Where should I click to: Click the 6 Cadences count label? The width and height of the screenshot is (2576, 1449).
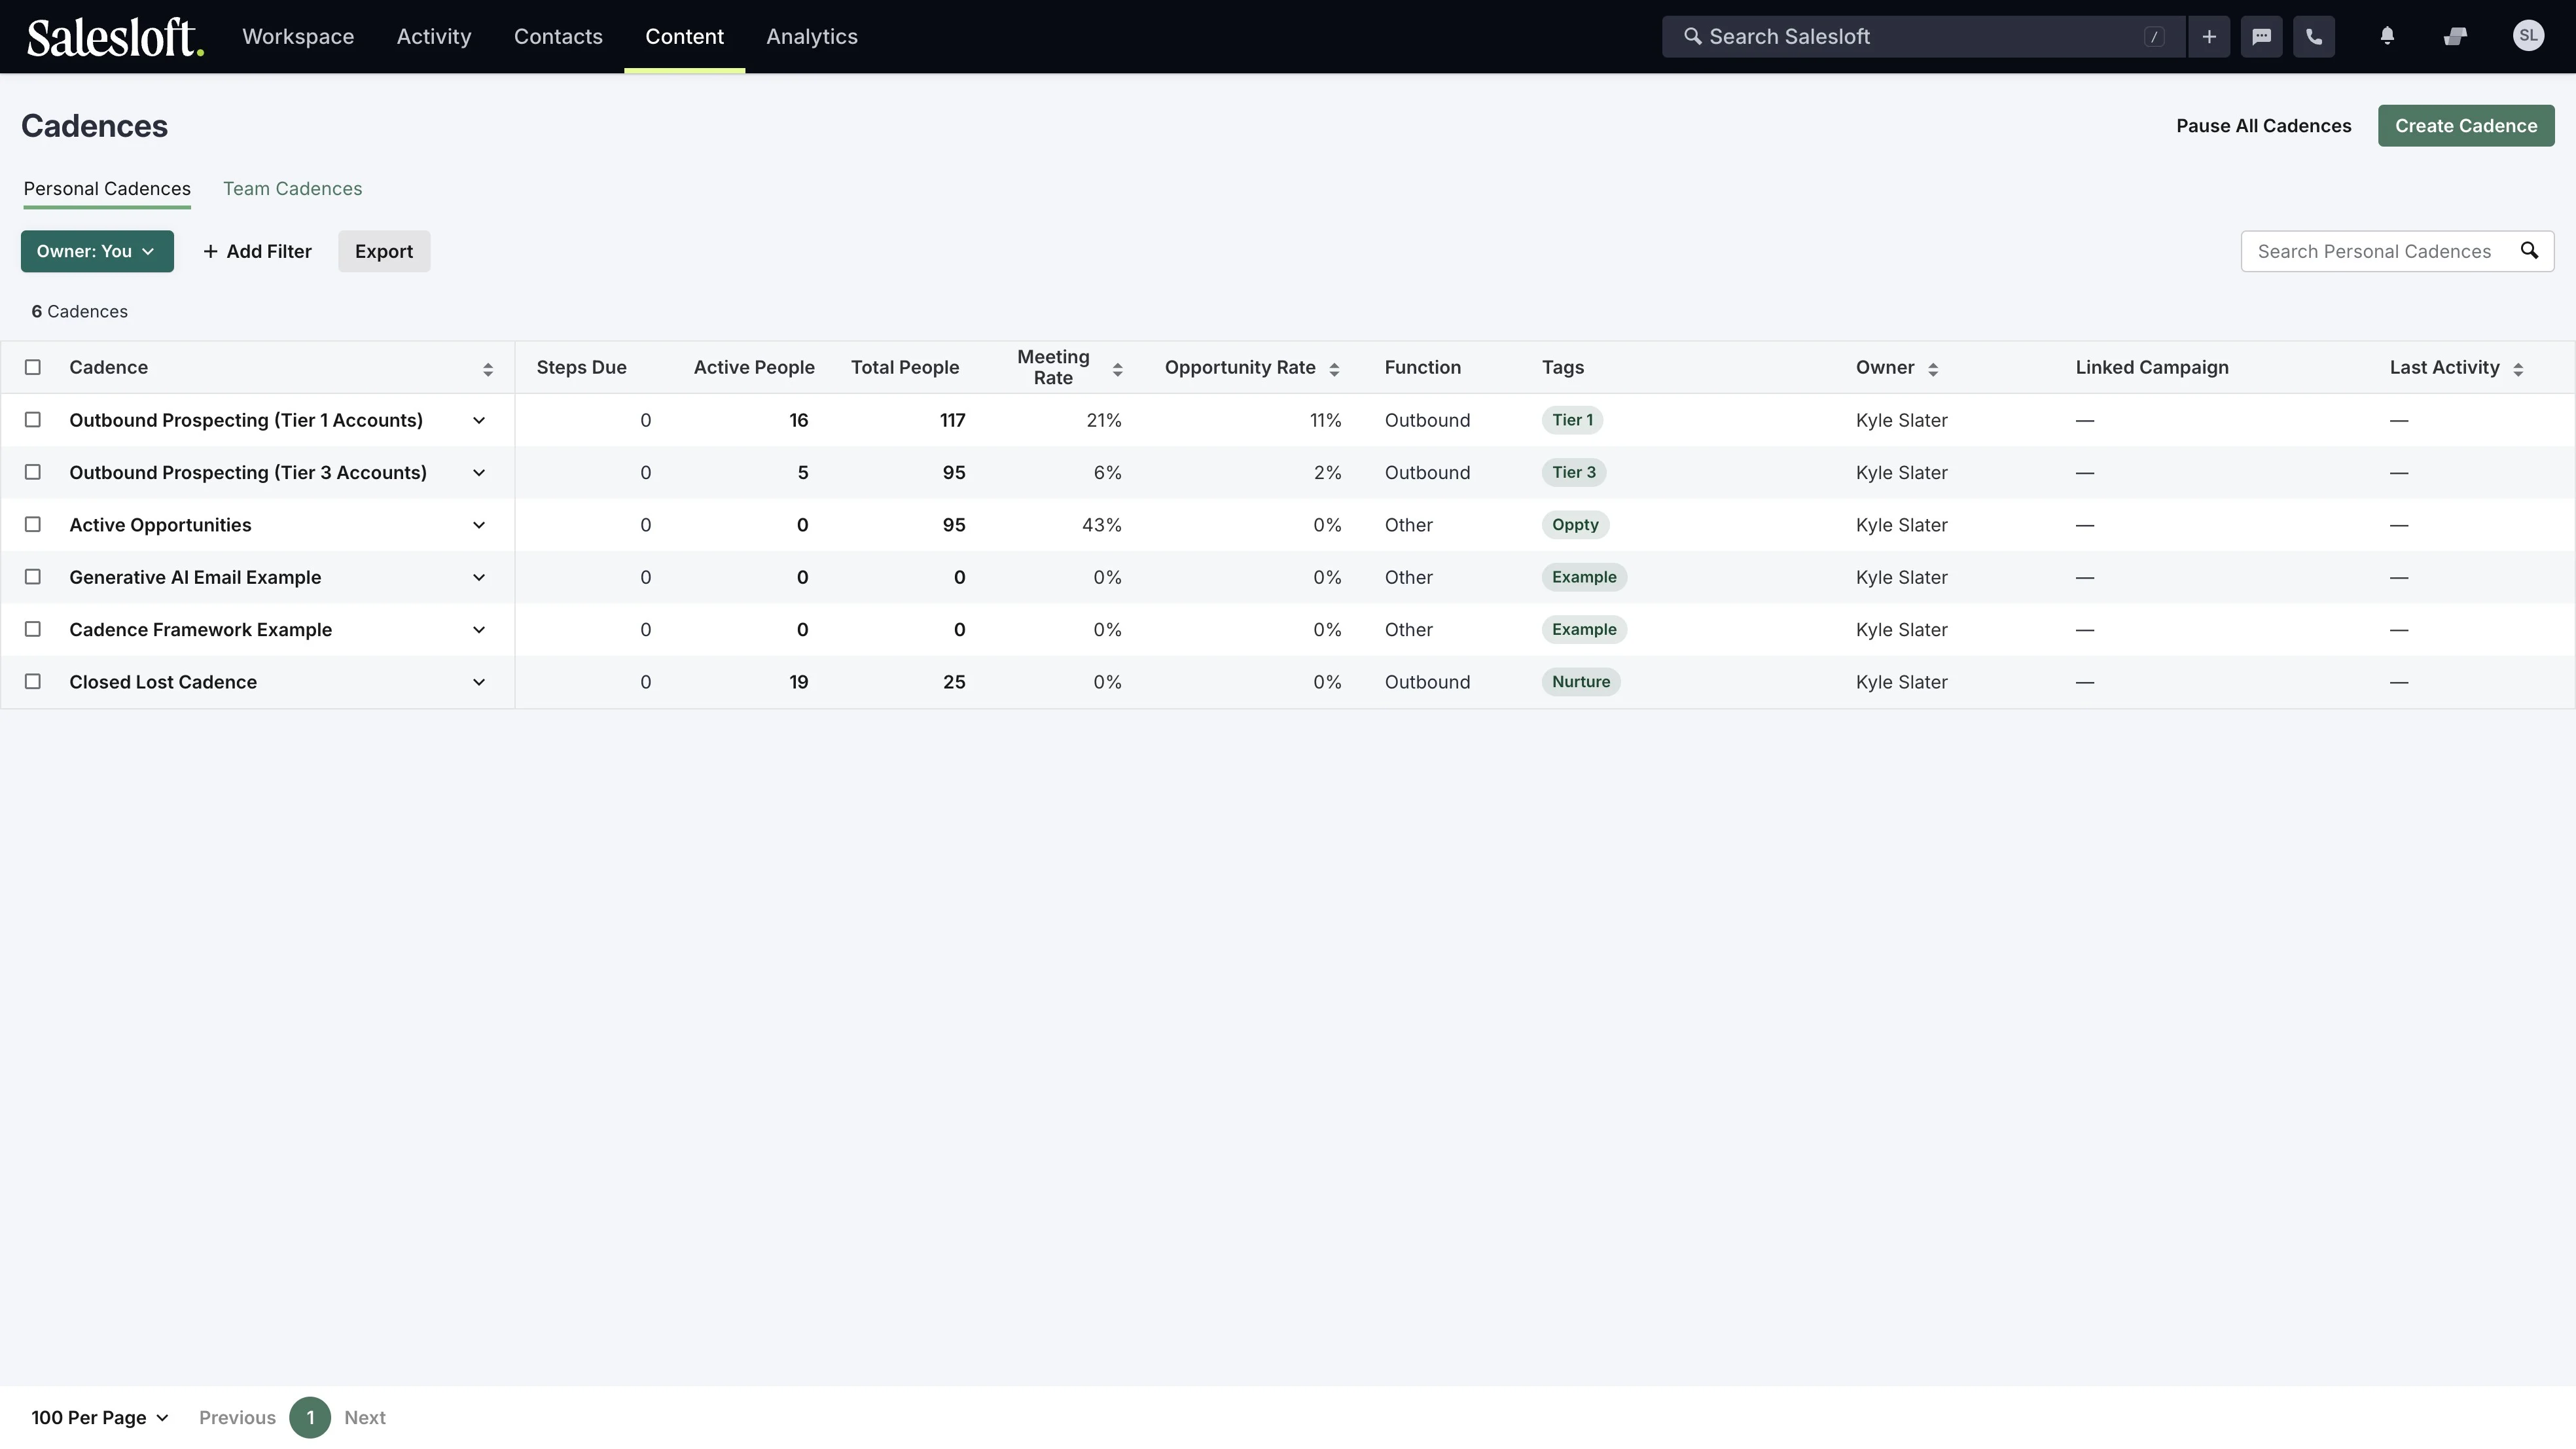pyautogui.click(x=79, y=311)
